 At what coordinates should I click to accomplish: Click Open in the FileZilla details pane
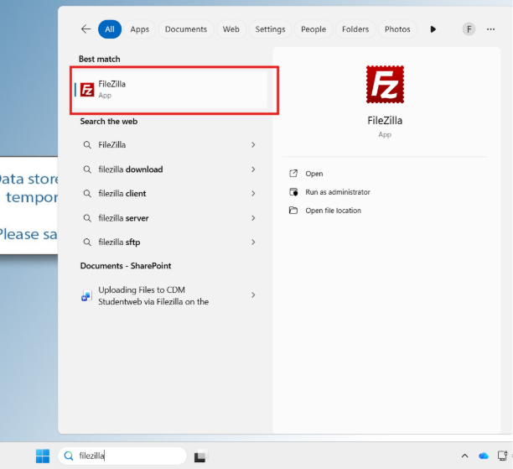tap(313, 174)
